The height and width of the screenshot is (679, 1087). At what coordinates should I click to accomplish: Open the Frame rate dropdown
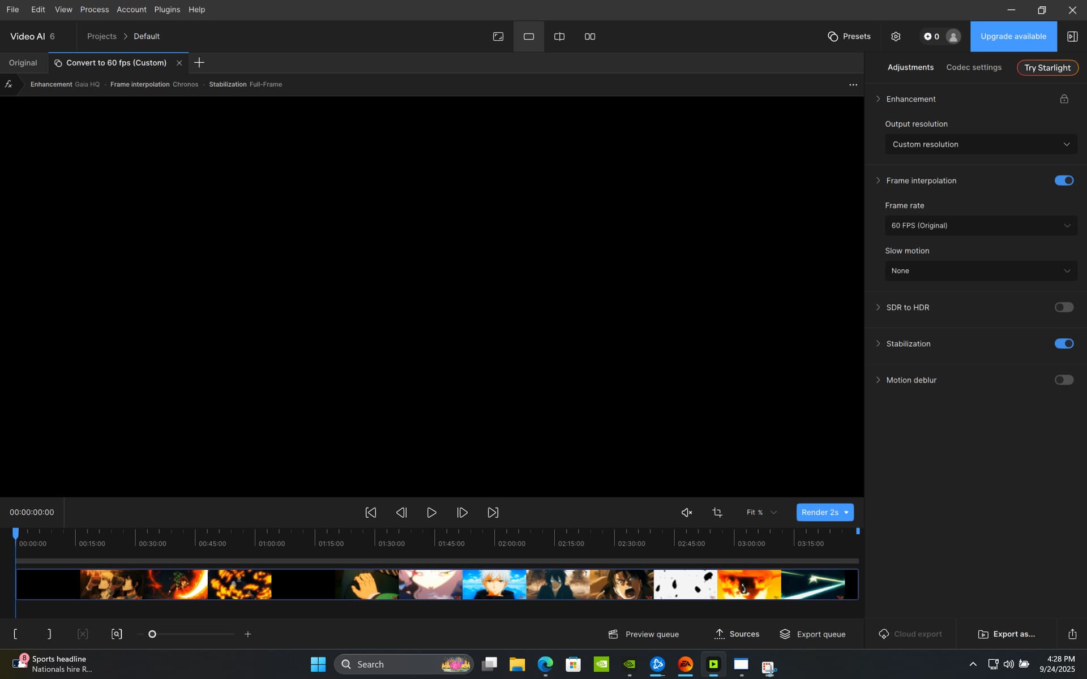click(x=981, y=225)
